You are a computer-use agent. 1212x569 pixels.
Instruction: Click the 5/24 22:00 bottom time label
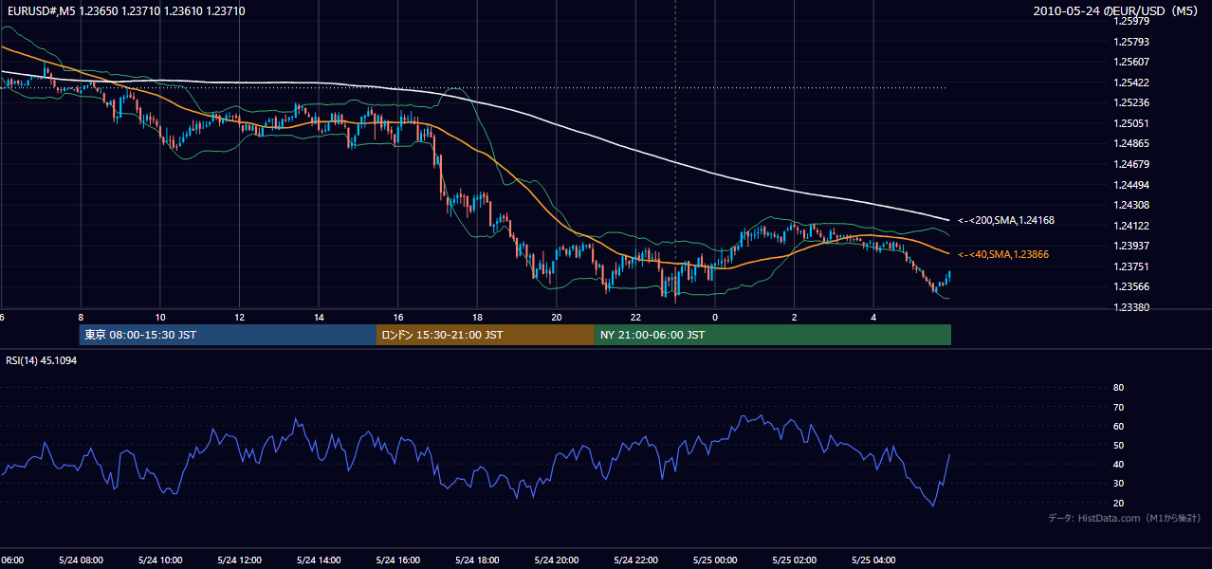pyautogui.click(x=635, y=560)
